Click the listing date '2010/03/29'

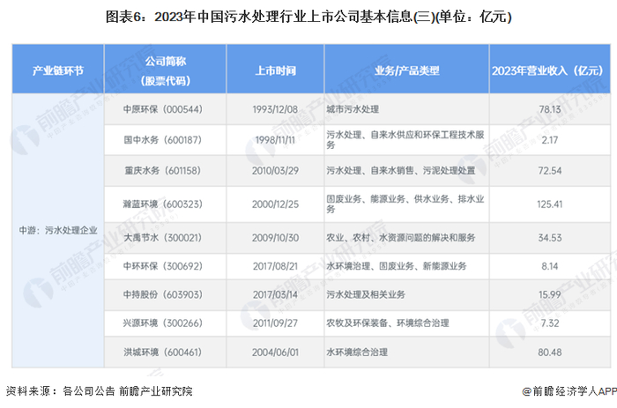coord(275,170)
